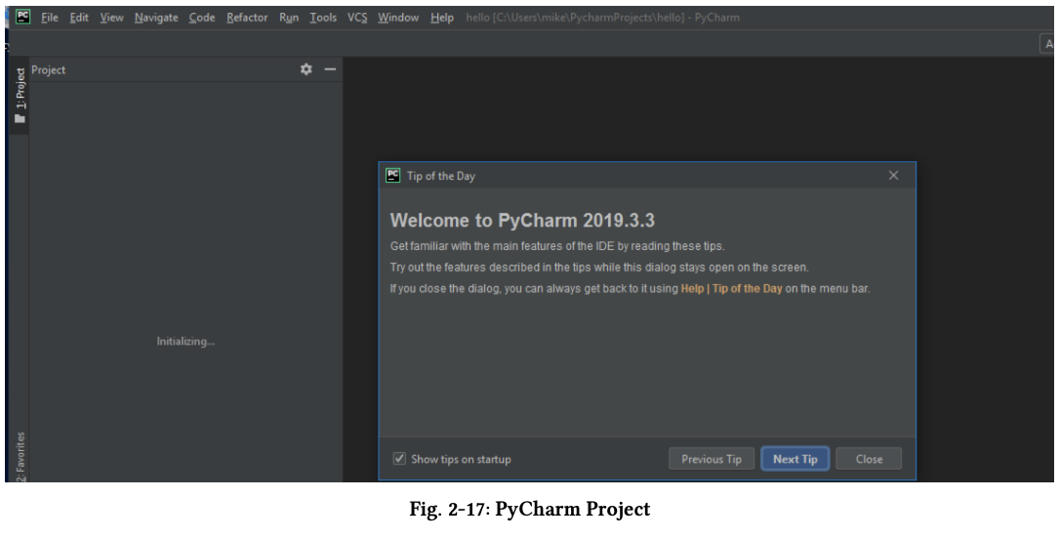
Task: Open the Refactor menu
Action: click(x=247, y=18)
